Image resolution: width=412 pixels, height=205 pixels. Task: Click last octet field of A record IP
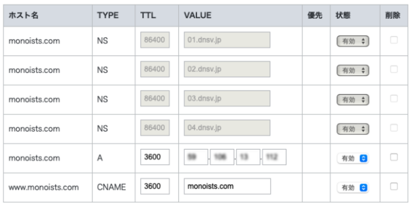point(274,157)
